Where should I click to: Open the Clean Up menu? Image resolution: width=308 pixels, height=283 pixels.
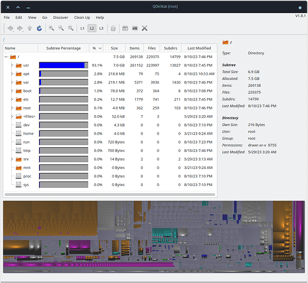click(x=82, y=18)
